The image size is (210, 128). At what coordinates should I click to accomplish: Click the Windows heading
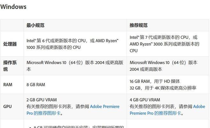click(x=13, y=7)
